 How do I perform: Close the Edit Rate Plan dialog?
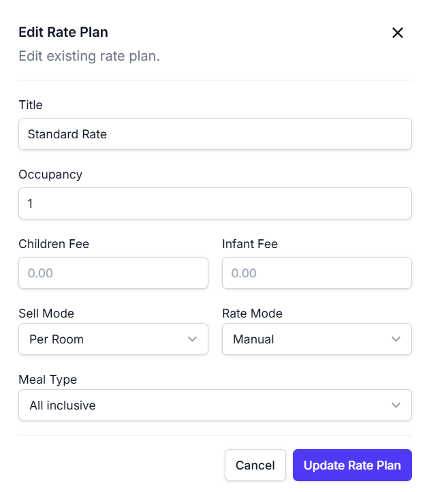398,33
